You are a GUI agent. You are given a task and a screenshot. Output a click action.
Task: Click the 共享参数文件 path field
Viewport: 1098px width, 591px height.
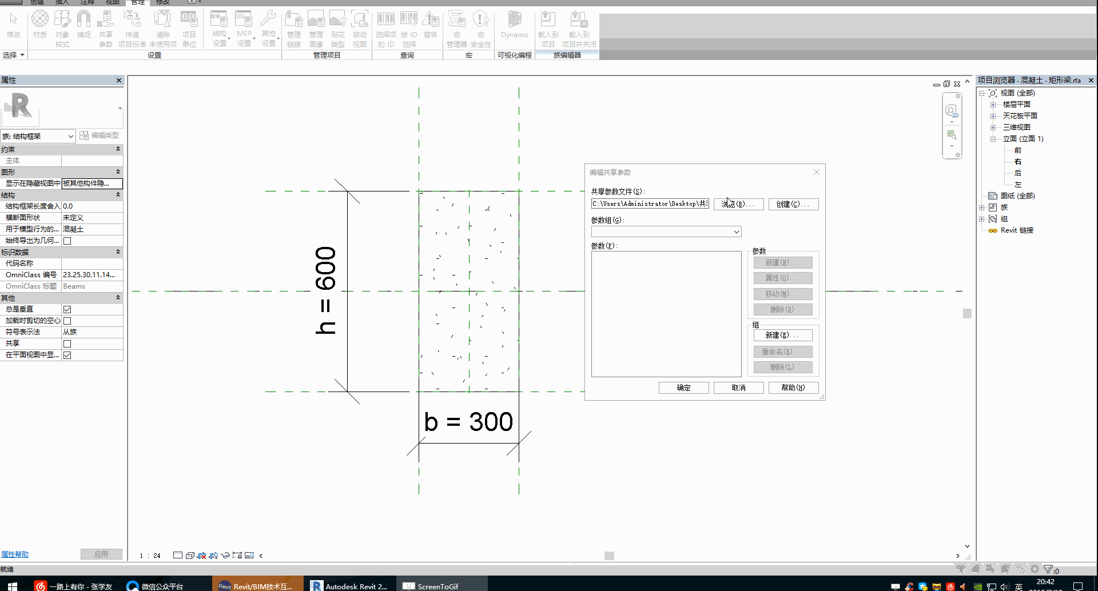(x=650, y=203)
